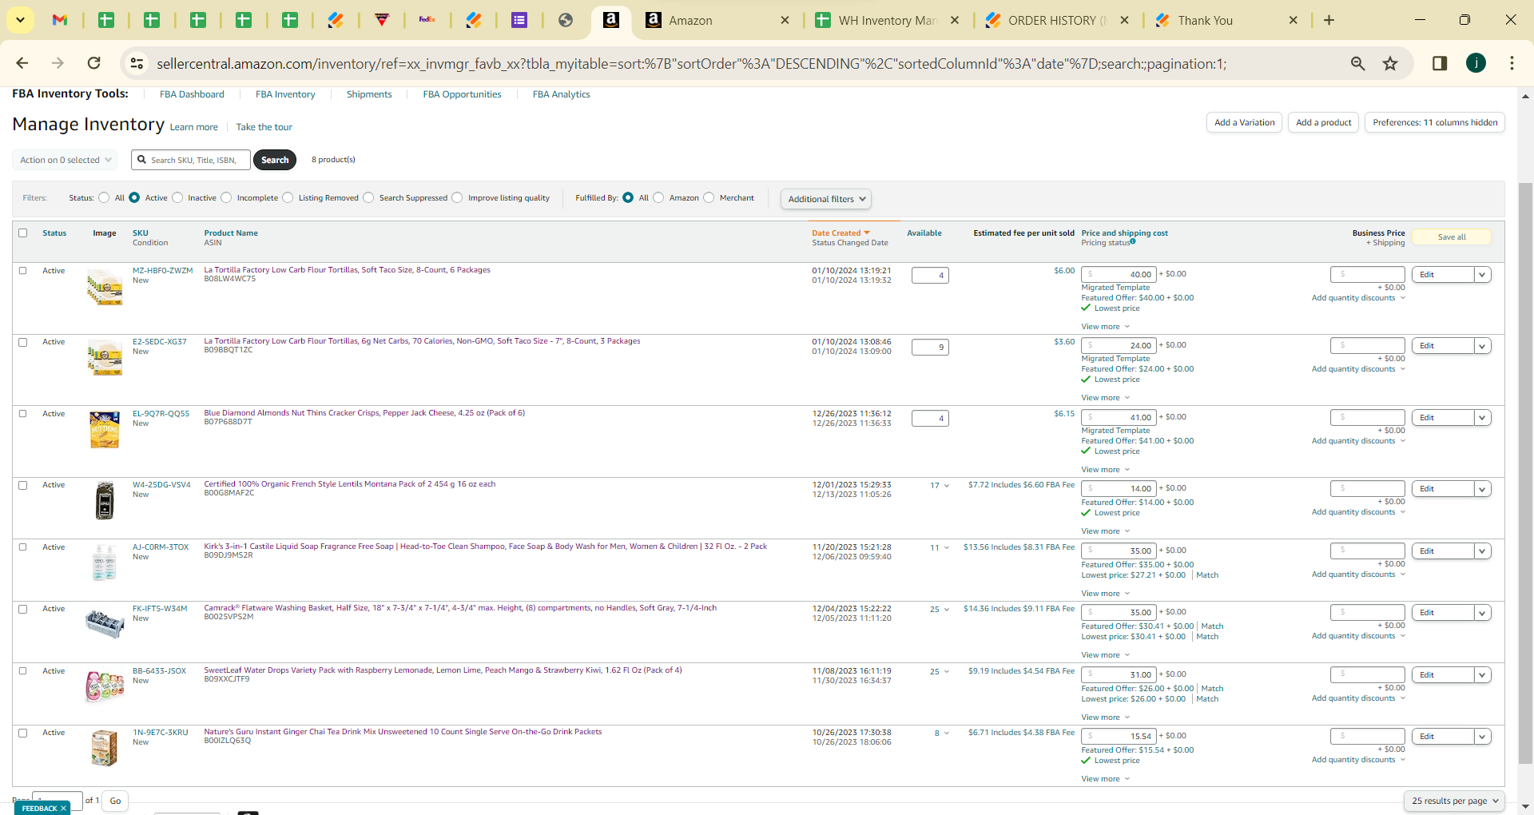
Task: Close the Thank You tab
Action: click(x=1294, y=20)
